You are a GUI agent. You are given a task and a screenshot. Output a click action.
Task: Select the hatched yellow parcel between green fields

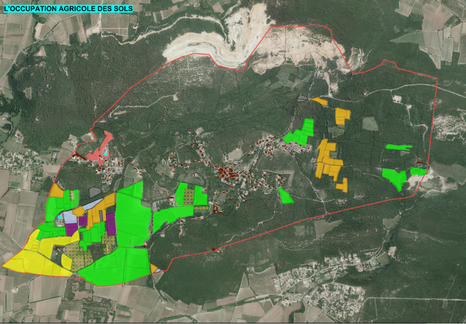click(x=189, y=195)
